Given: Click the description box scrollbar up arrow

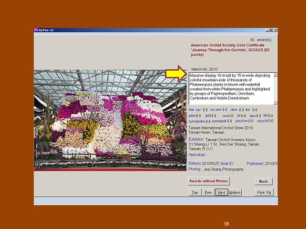Looking at the screenshot, I should tap(275, 75).
